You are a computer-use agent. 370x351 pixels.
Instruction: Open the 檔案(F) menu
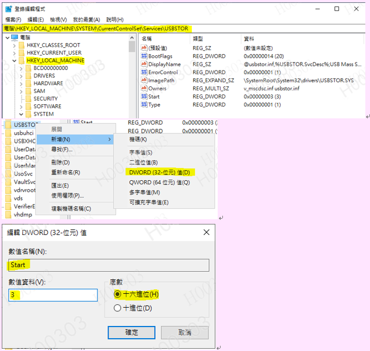(13, 20)
